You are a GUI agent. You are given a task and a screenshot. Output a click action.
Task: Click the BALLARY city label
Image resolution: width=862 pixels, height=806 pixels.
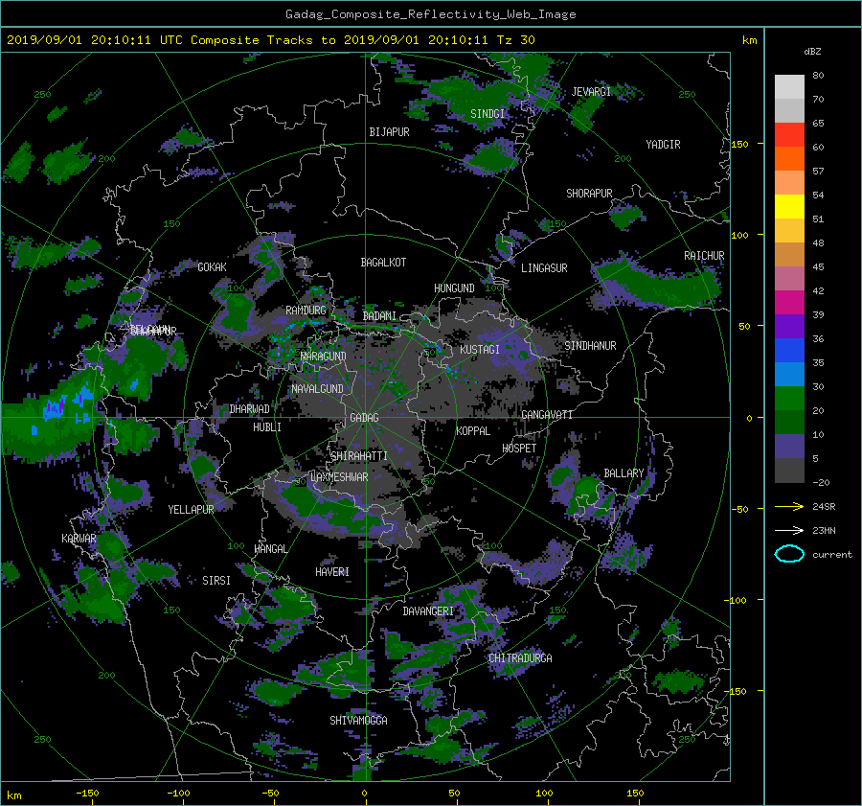(x=624, y=473)
